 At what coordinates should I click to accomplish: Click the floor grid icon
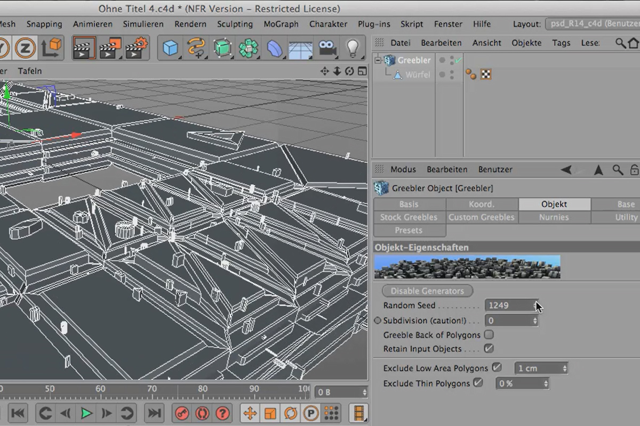[x=300, y=48]
